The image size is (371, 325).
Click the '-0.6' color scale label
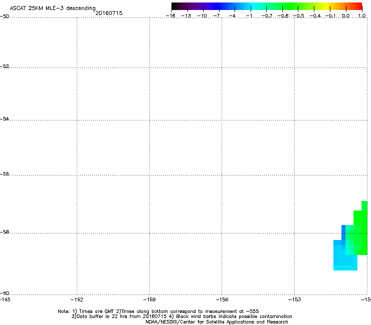(283, 16)
